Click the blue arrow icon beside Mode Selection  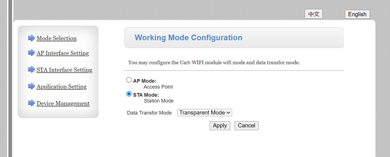[31, 38]
